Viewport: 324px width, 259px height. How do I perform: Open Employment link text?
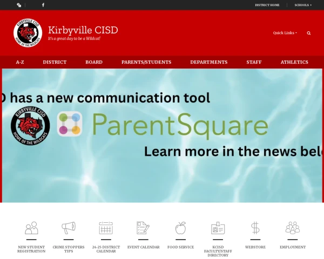pyautogui.click(x=293, y=247)
